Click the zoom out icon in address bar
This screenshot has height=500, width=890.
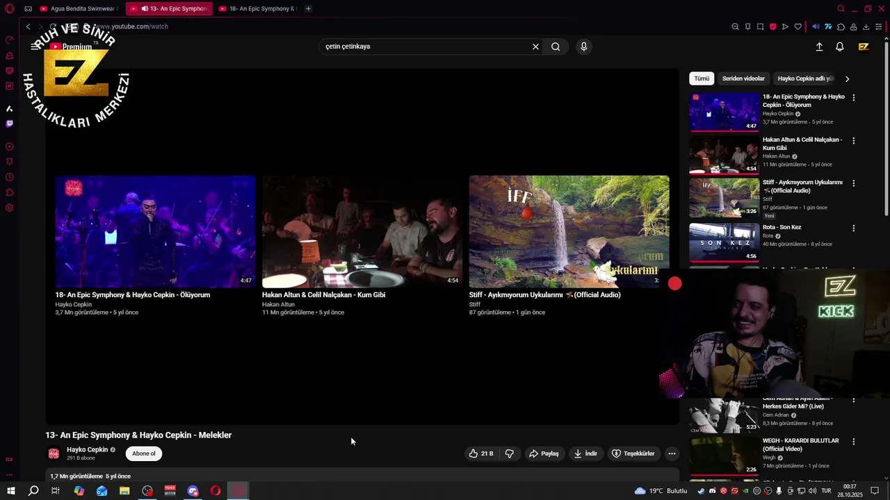tap(735, 26)
